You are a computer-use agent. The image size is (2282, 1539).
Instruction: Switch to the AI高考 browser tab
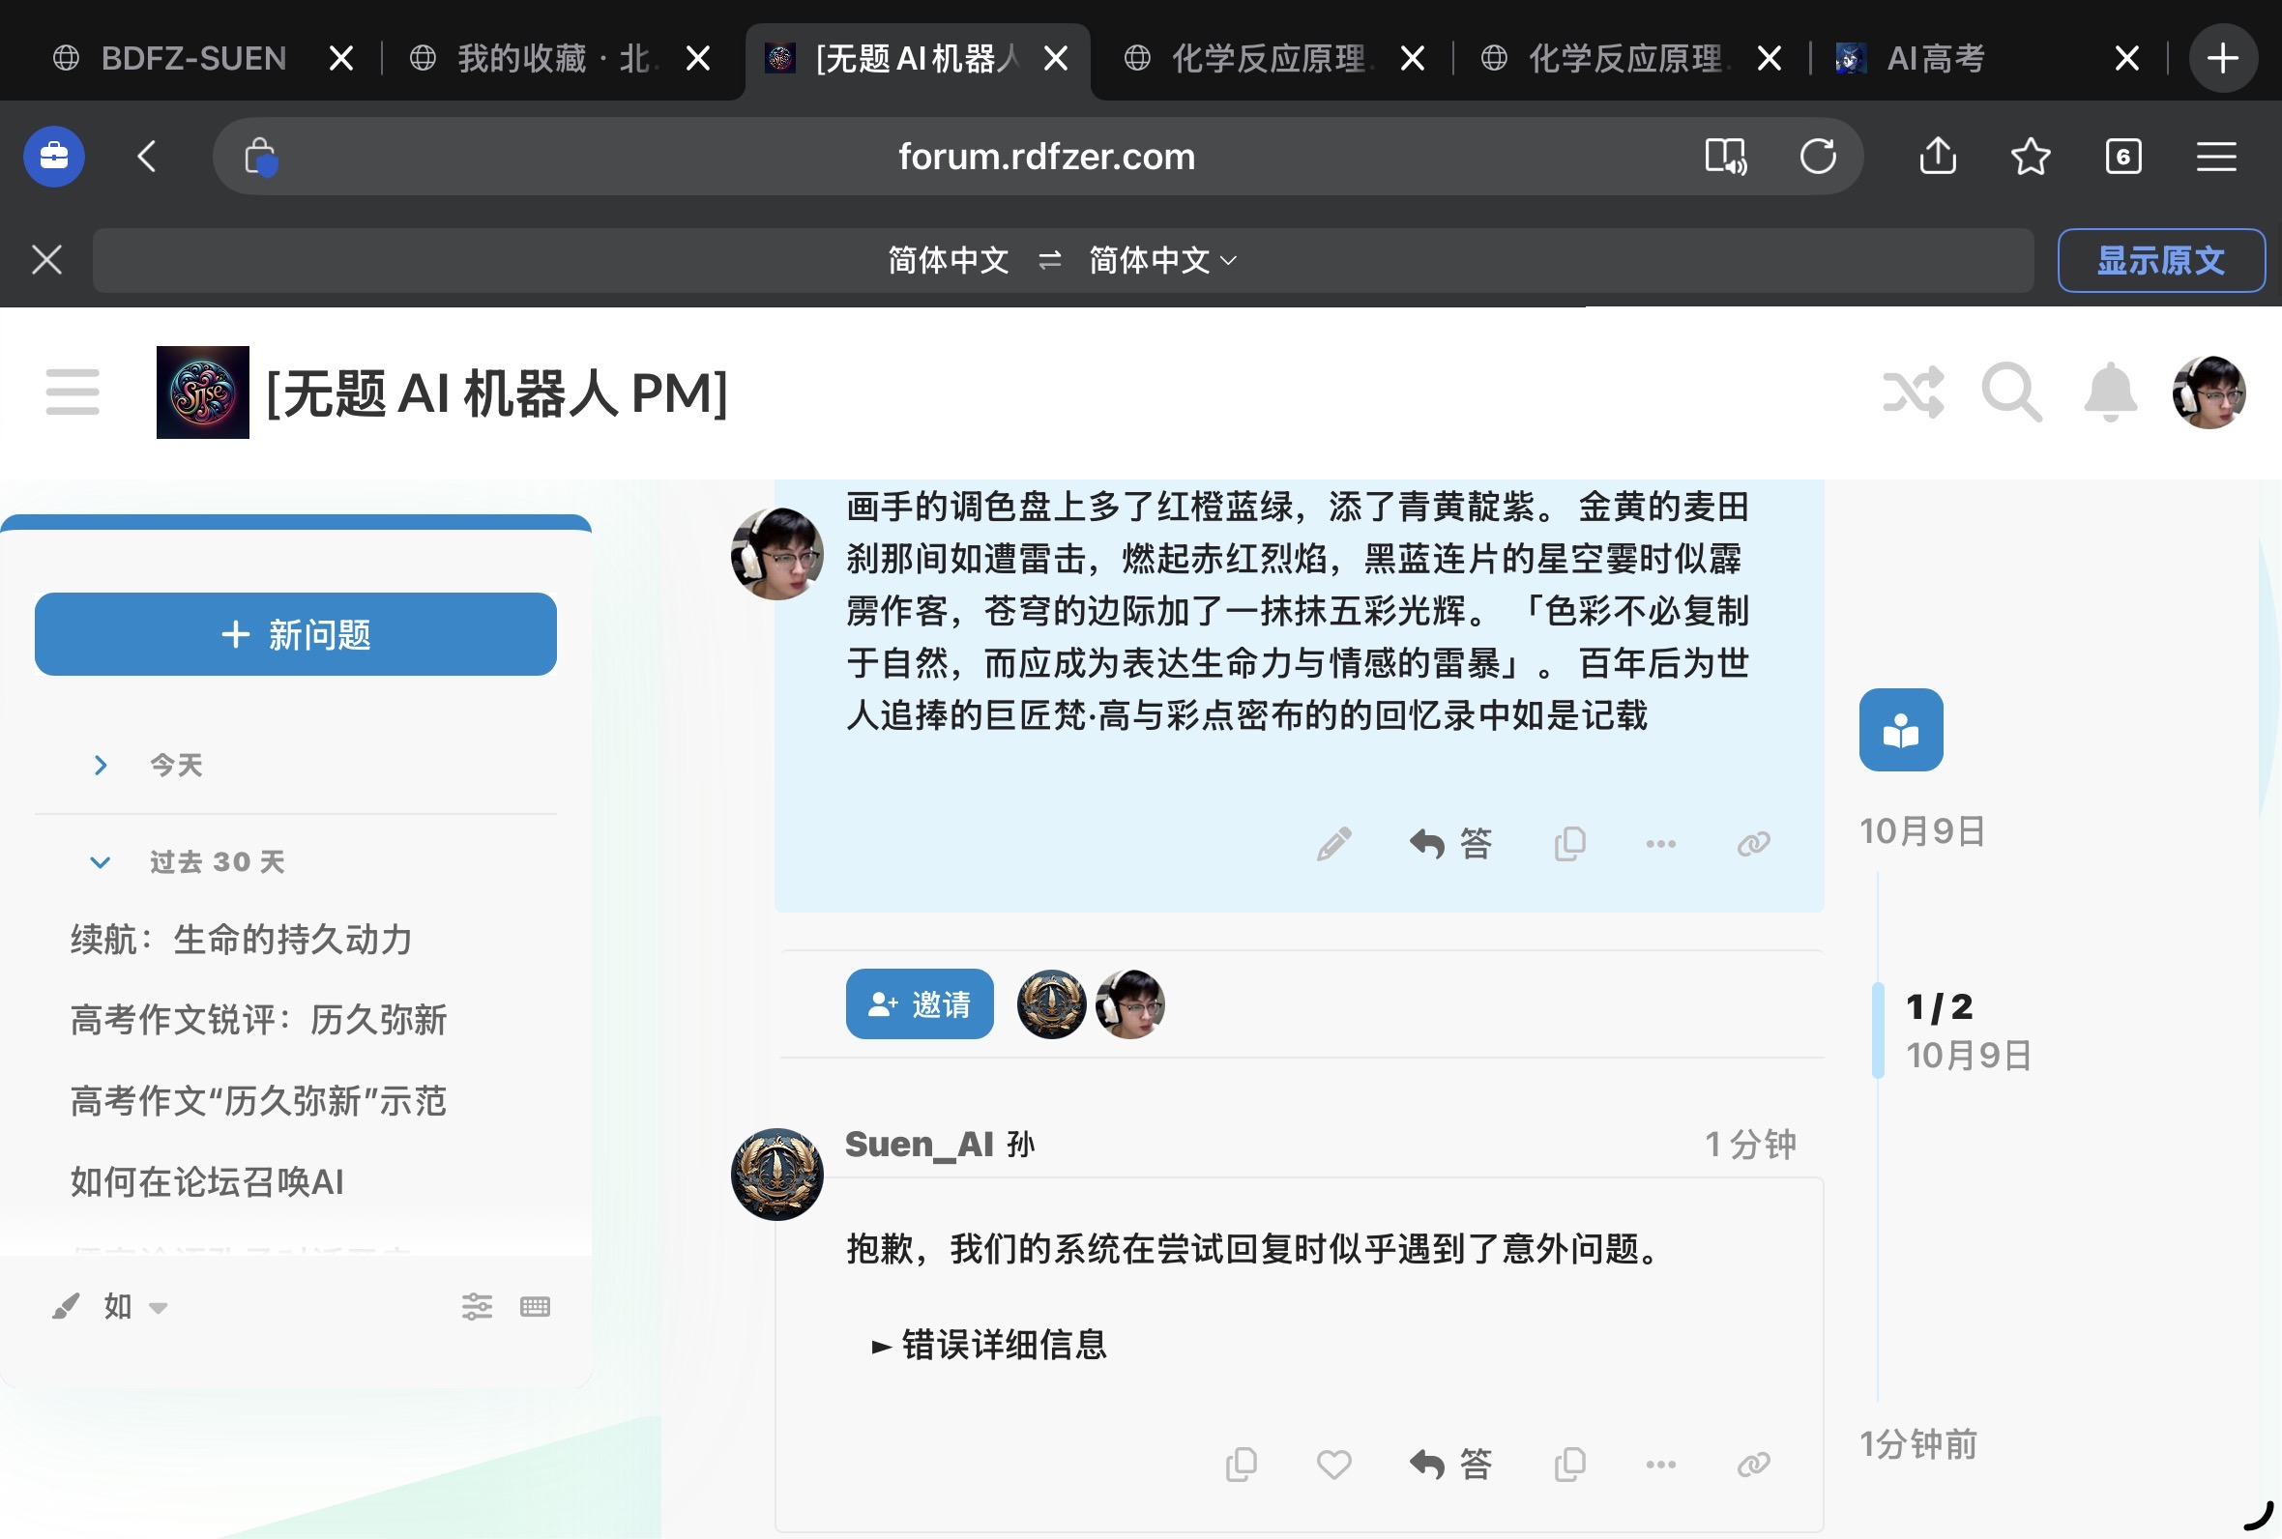click(1936, 59)
